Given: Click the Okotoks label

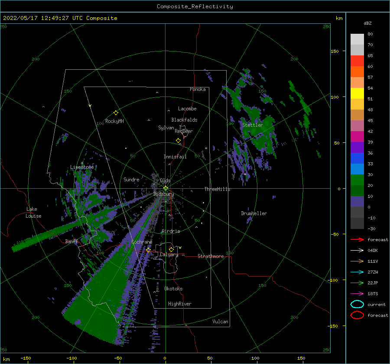Looking at the screenshot, I should click(173, 289).
